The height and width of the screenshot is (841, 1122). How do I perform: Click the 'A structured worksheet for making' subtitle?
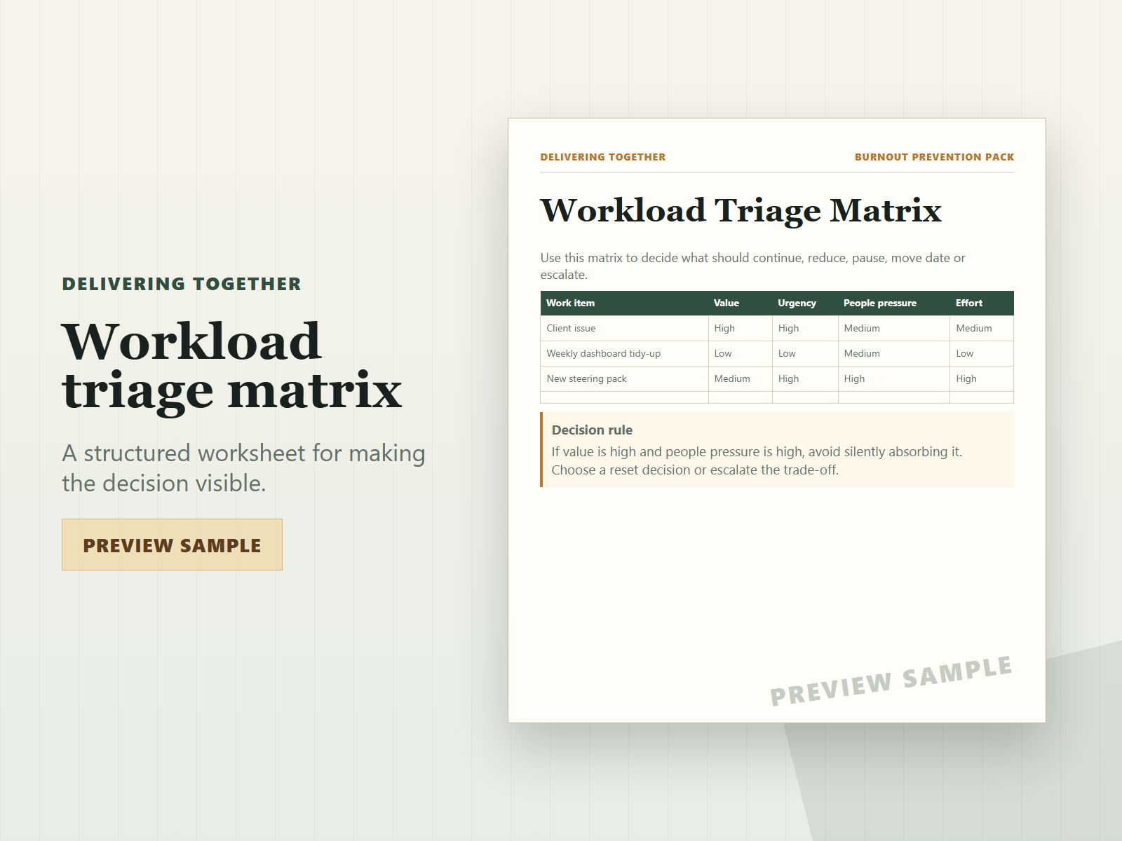click(243, 467)
